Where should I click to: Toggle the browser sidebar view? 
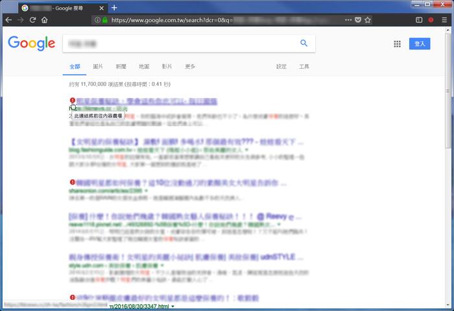point(419,20)
